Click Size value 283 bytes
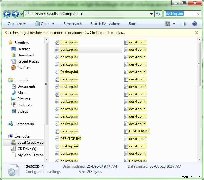The height and width of the screenshot is (180, 204). click(94, 172)
